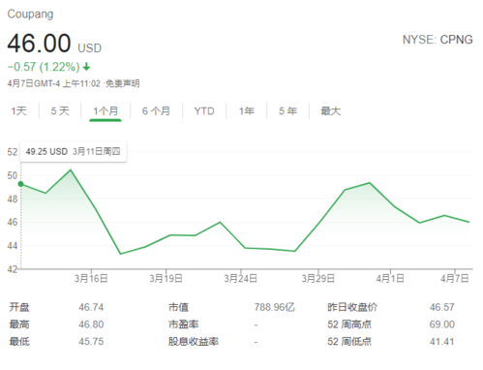The width and height of the screenshot is (483, 370).
Task: Click the 46.00 current price
Action: (x=39, y=43)
